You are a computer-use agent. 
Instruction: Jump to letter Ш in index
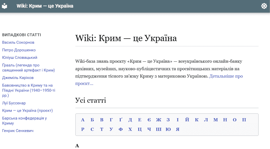coord(159,129)
